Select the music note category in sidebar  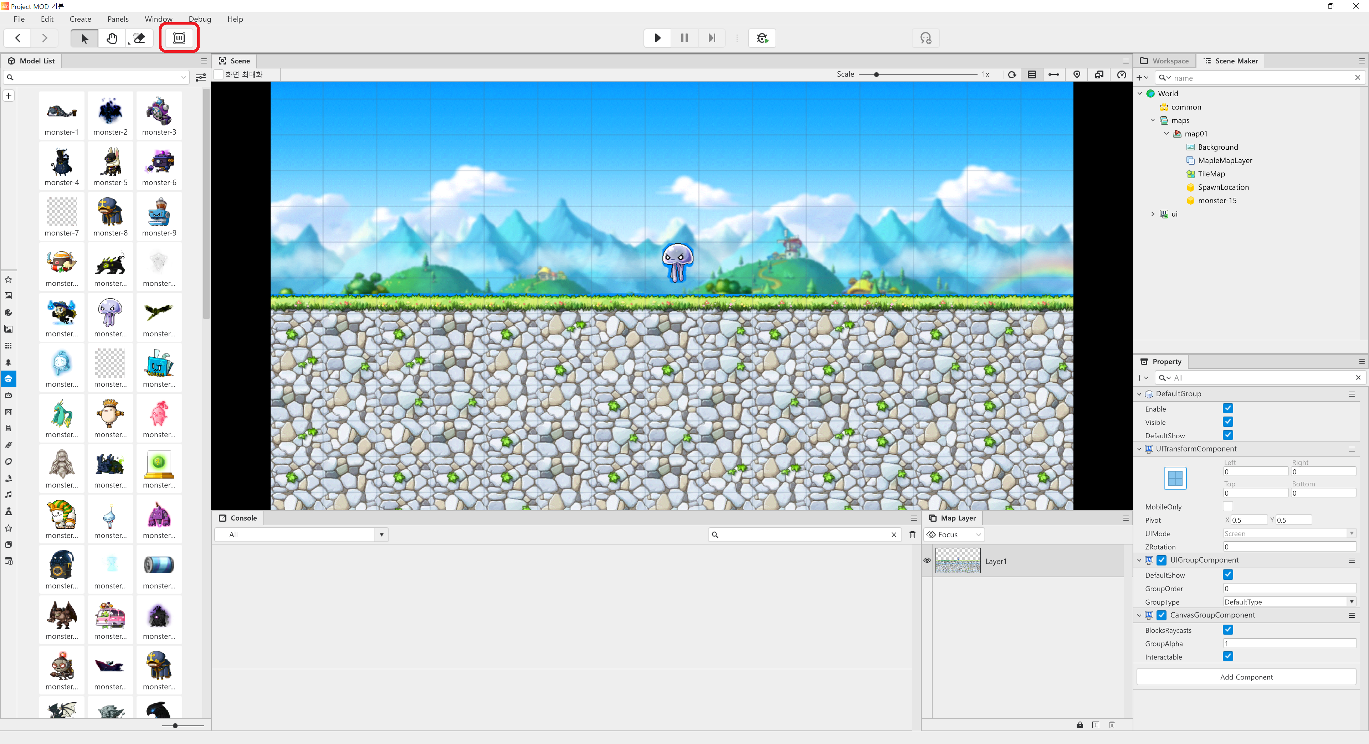click(x=9, y=495)
